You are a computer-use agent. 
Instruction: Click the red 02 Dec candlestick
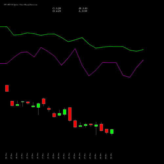(101, 127)
